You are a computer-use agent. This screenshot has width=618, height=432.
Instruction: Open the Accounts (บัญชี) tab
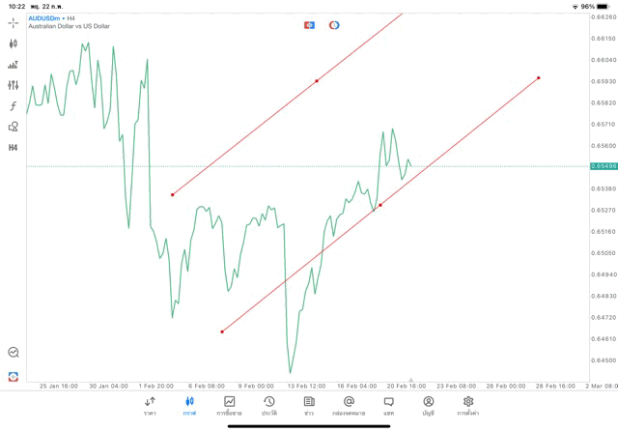428,406
